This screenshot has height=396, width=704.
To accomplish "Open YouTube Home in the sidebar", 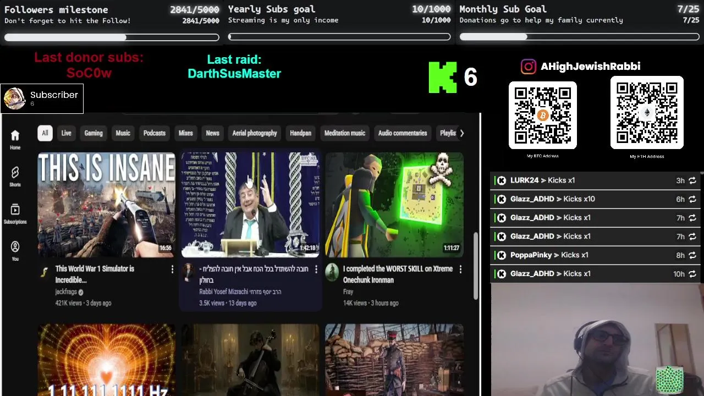I will coord(15,140).
